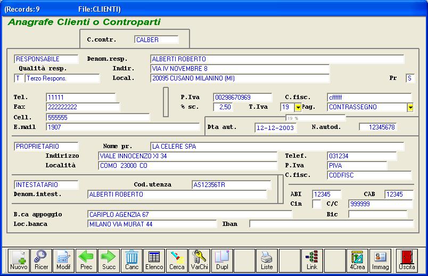
Task: Click Indirizzo field VIALE INNOCENZO XI 34
Action: pyautogui.click(x=187, y=156)
